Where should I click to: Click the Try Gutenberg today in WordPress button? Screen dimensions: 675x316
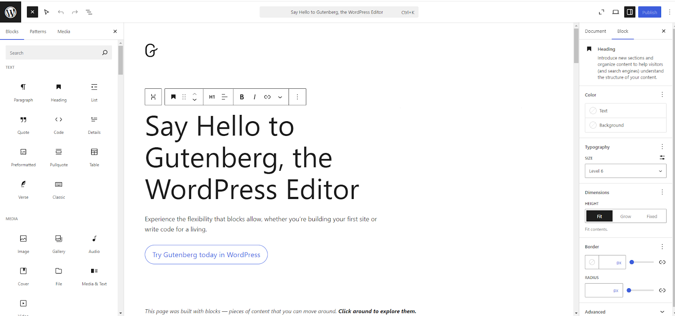[206, 255]
